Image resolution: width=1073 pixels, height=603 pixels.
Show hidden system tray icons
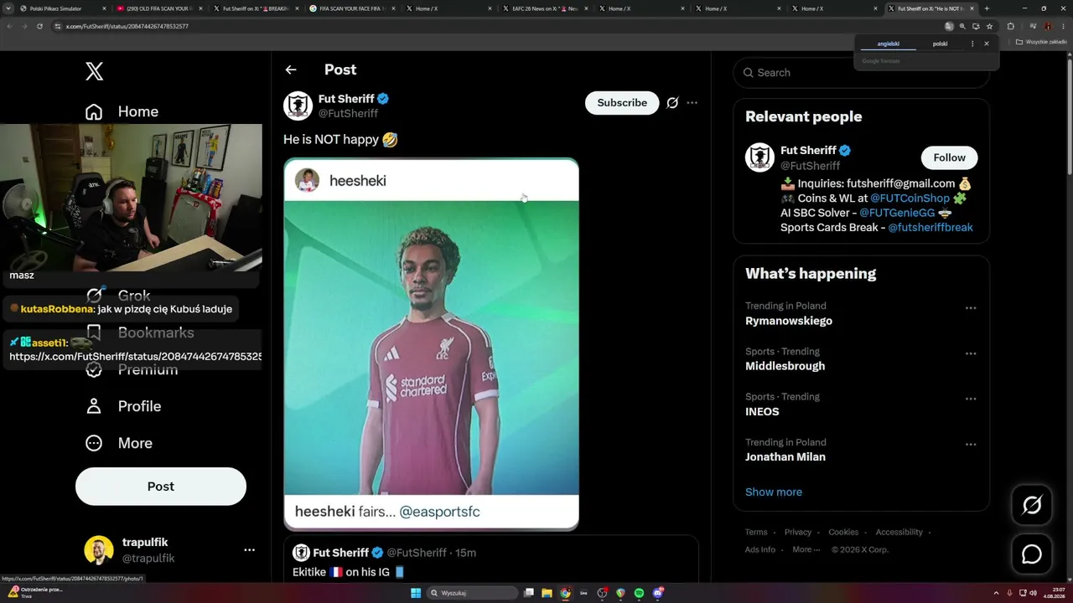(x=995, y=593)
